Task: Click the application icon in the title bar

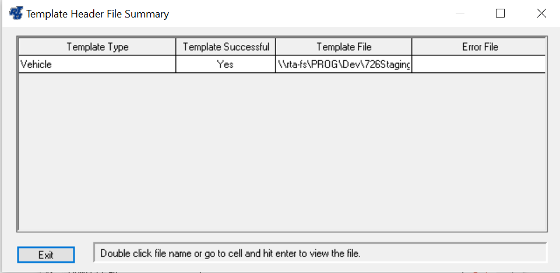Action: coord(16,13)
